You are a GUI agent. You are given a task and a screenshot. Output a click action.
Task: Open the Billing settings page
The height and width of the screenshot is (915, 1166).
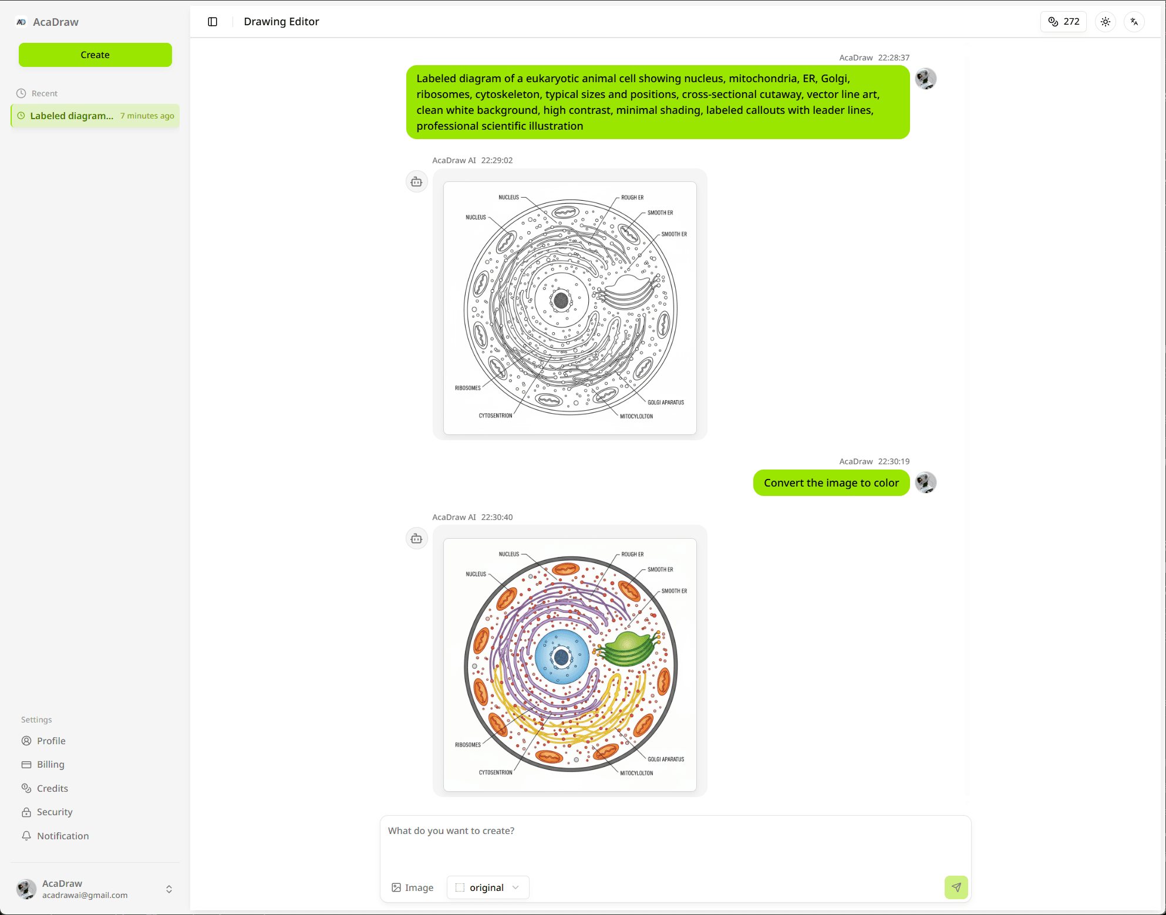pyautogui.click(x=50, y=764)
